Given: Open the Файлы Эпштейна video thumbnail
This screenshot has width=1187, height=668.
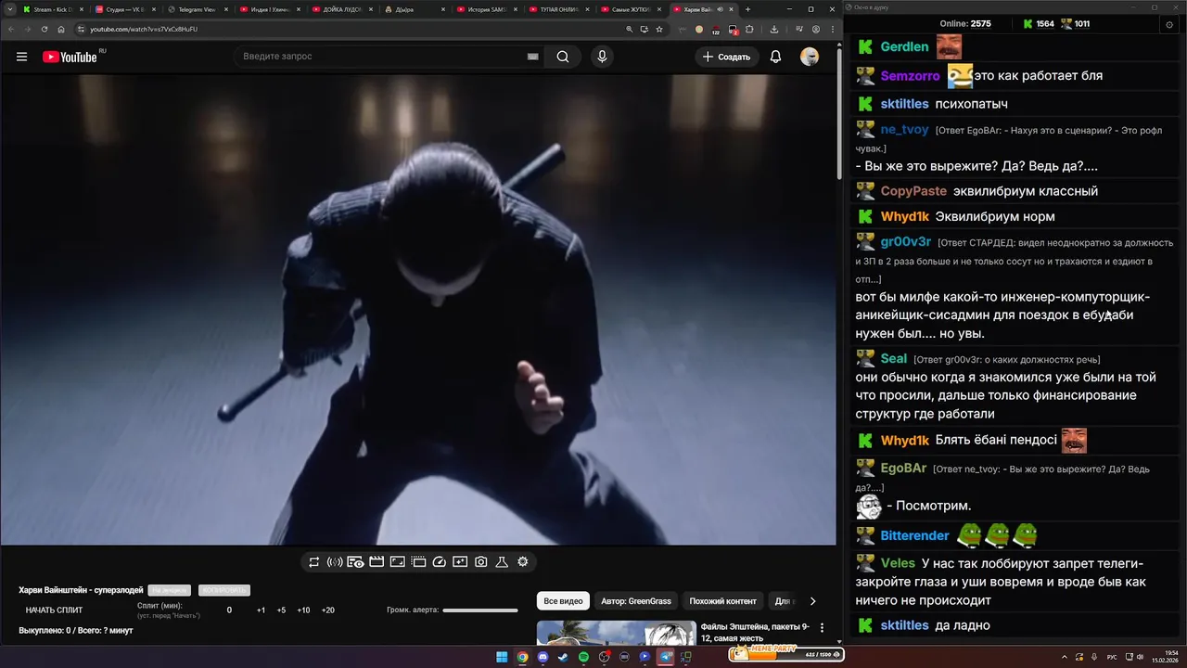Looking at the screenshot, I should 617,633.
